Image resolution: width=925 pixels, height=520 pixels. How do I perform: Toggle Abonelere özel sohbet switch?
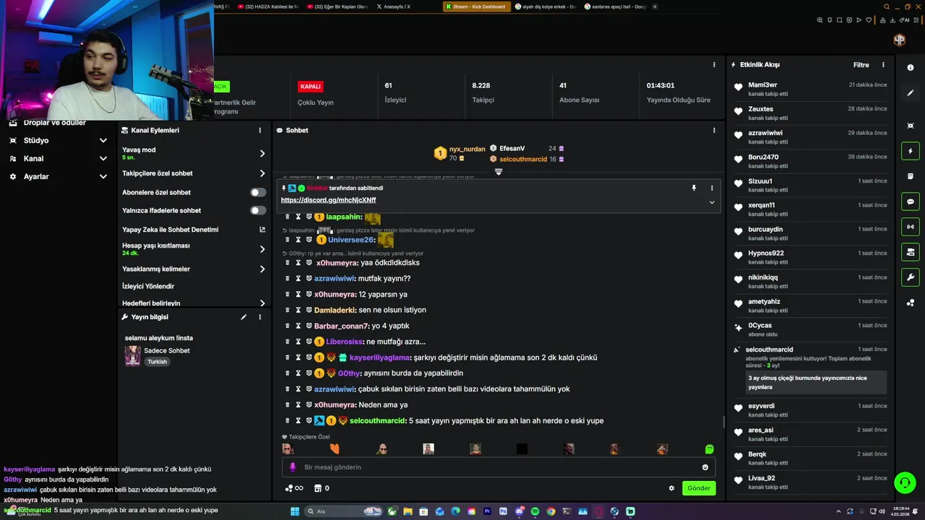(x=257, y=193)
